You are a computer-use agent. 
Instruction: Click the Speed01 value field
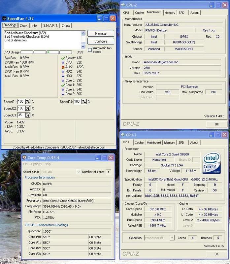coord(21,102)
